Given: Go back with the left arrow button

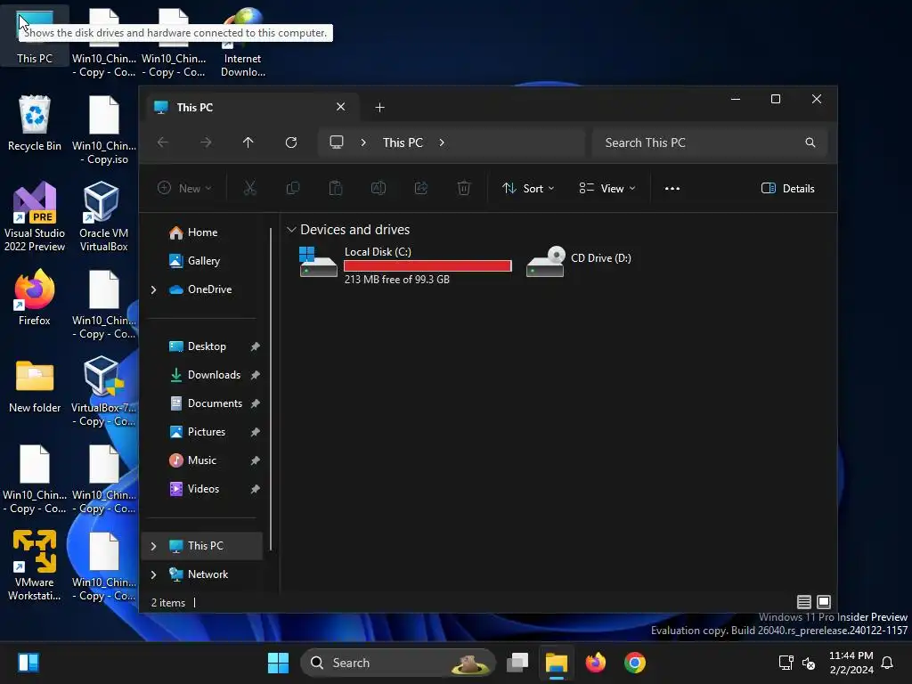Looking at the screenshot, I should pyautogui.click(x=163, y=142).
